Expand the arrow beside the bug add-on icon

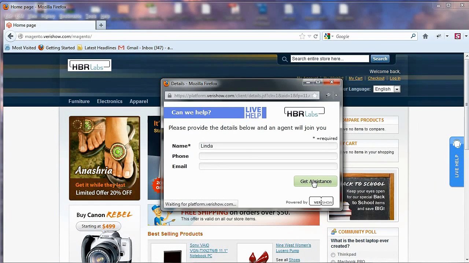coord(447,36)
